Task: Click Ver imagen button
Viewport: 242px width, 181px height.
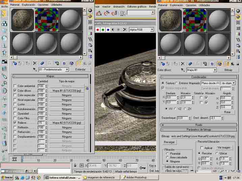Action: click(224, 147)
